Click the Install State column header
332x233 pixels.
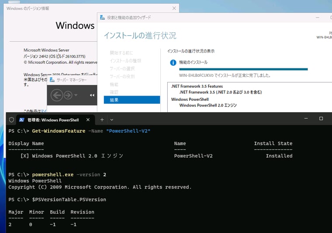tap(273, 144)
